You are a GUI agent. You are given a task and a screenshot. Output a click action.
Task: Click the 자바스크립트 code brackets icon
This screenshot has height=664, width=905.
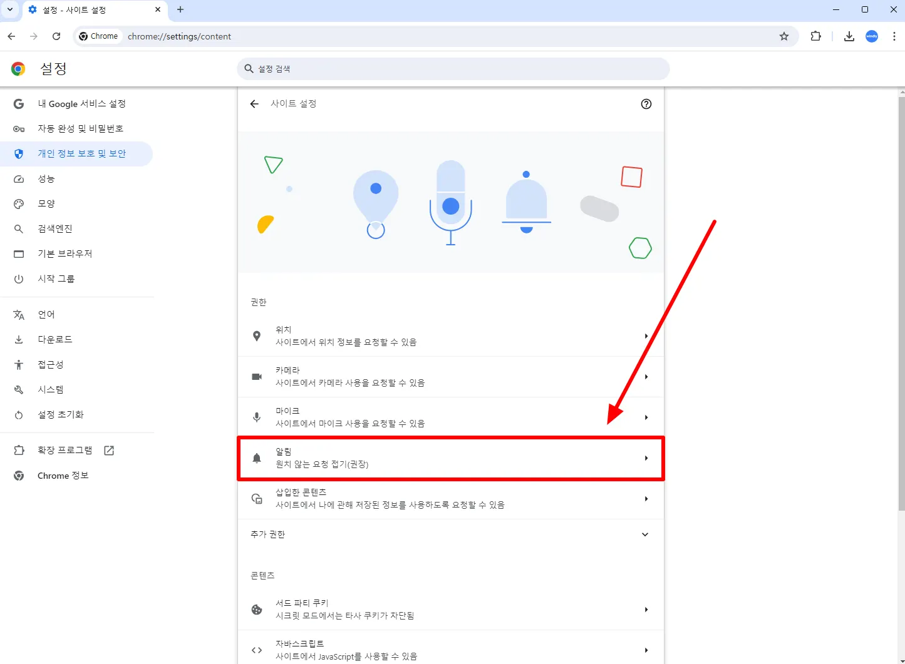(x=257, y=650)
